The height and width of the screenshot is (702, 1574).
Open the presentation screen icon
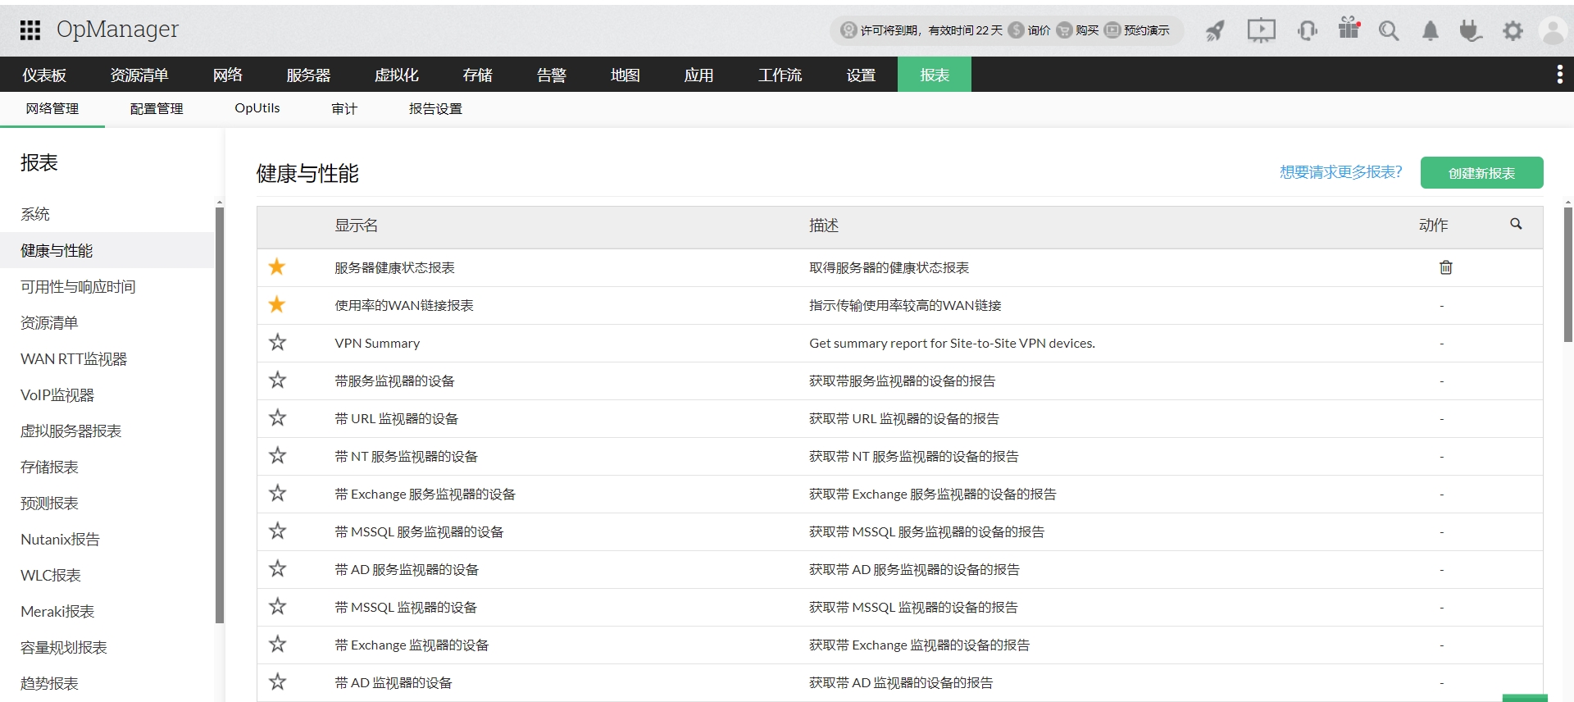[x=1261, y=31]
